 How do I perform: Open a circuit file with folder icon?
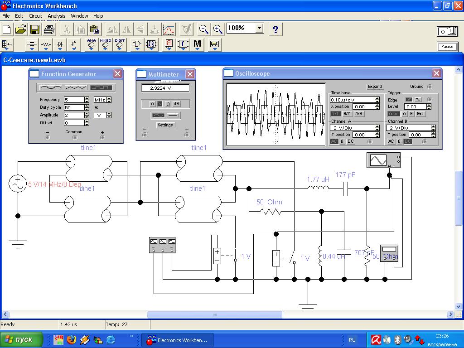pyautogui.click(x=21, y=29)
